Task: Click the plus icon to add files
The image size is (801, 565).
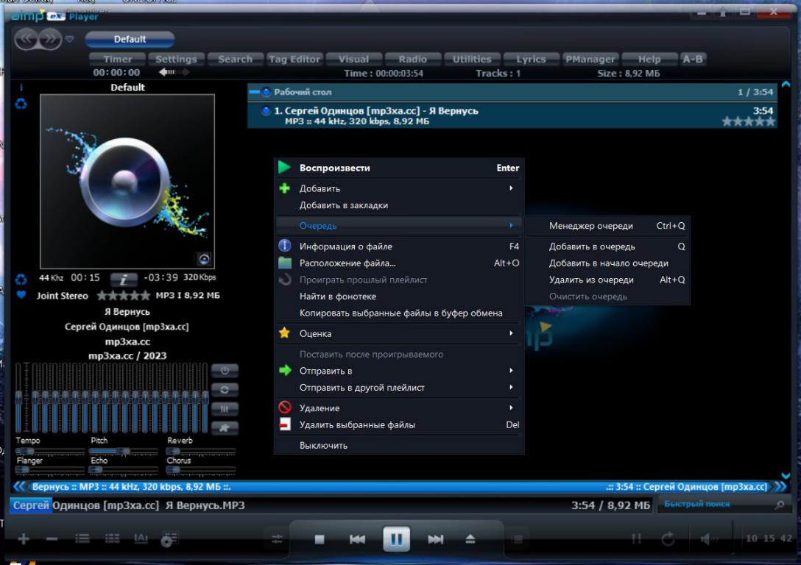Action: (23, 539)
